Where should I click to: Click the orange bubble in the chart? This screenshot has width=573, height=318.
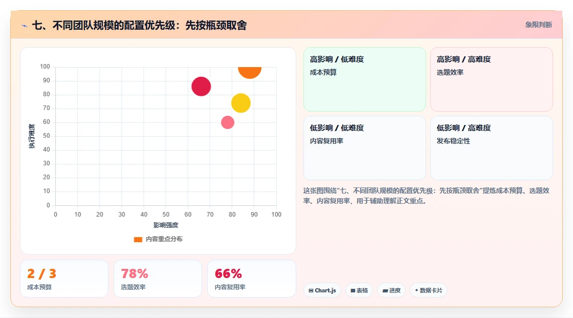250,72
